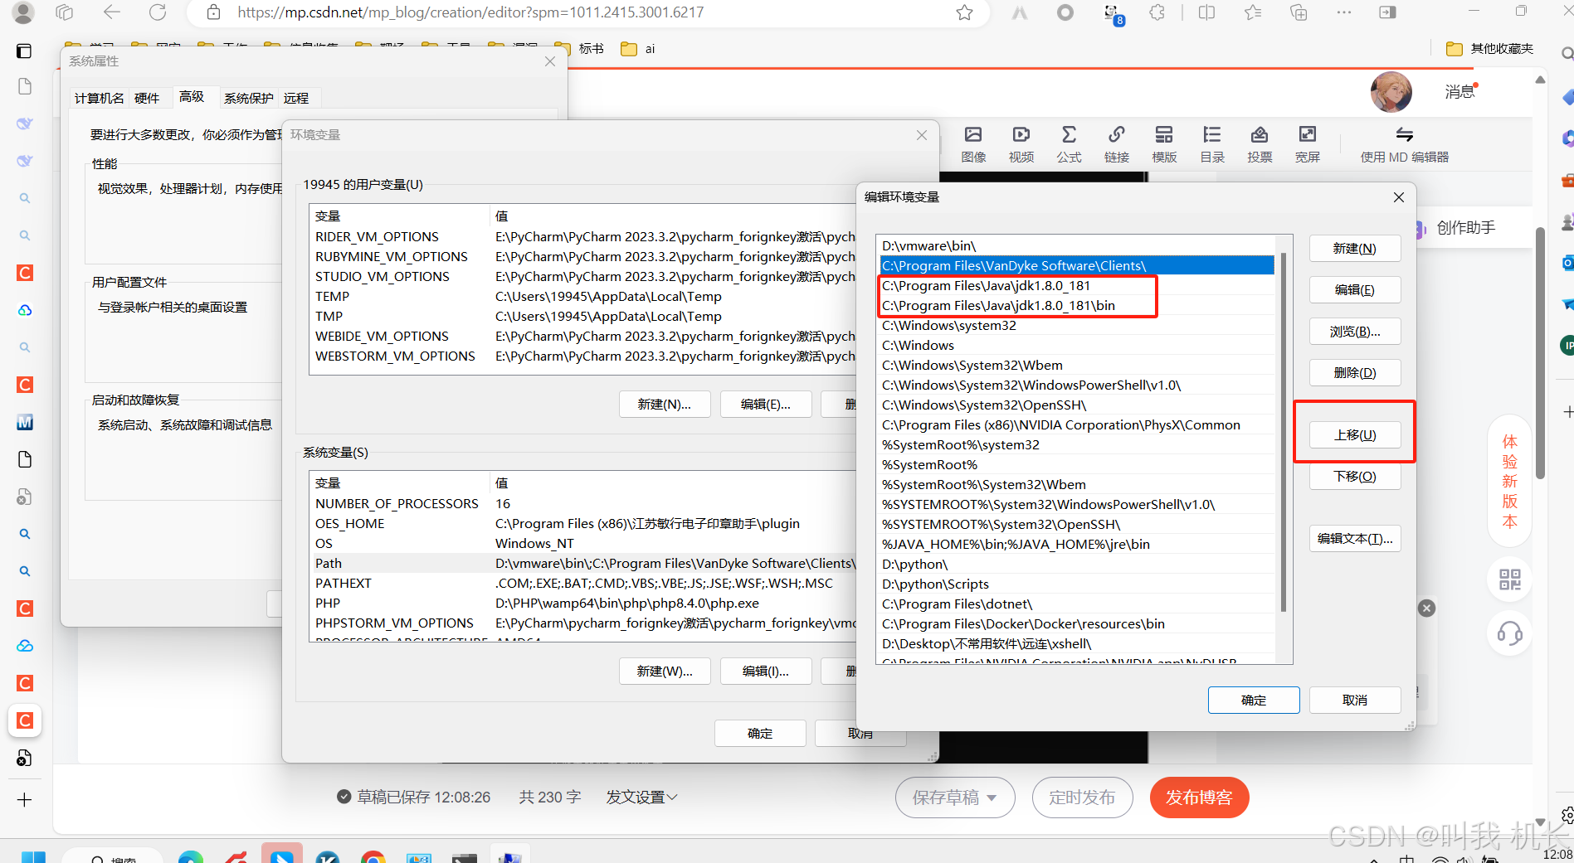Open the QR code panel on the right sidebar

[x=1509, y=579]
